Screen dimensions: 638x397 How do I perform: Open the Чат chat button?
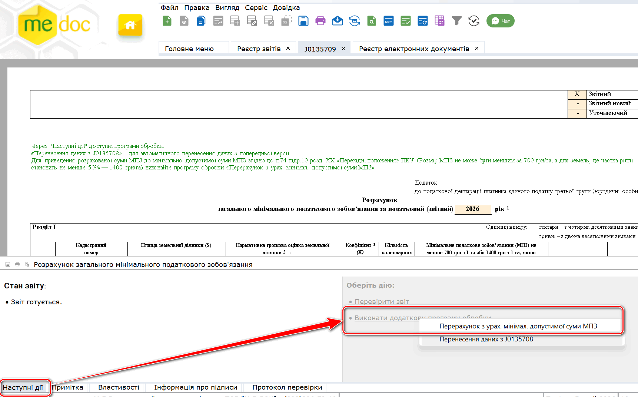tap(500, 21)
